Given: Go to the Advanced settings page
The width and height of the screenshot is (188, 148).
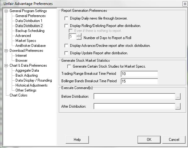Looking at the screenshot, I should pos(23,36).
